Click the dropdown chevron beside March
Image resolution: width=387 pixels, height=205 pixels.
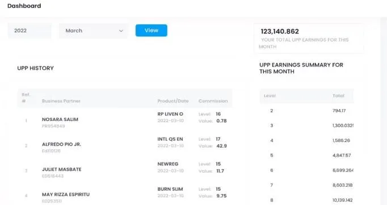pos(121,31)
